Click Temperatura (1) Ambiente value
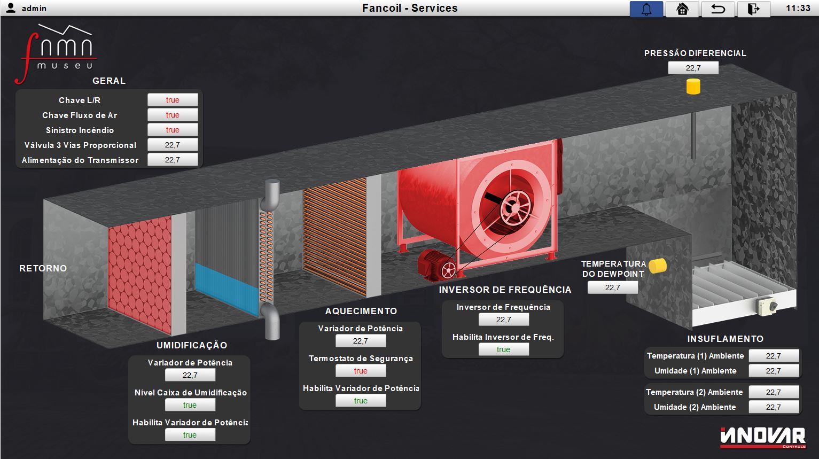The height and width of the screenshot is (459, 819). 774,356
